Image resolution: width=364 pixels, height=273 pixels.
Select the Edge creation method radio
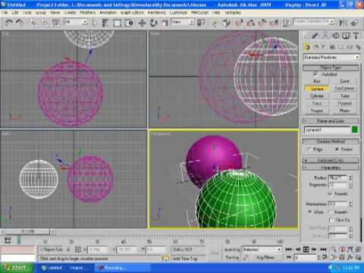click(309, 149)
